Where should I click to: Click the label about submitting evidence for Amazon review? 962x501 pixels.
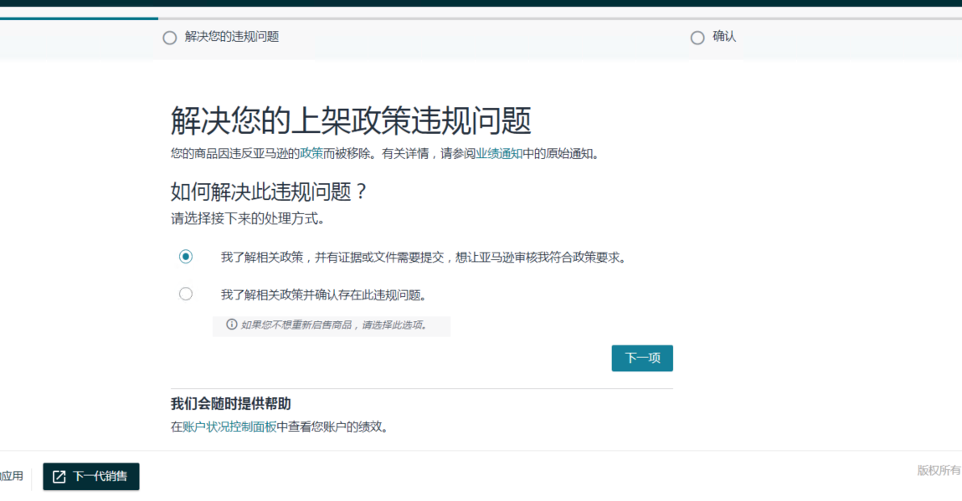(x=424, y=258)
